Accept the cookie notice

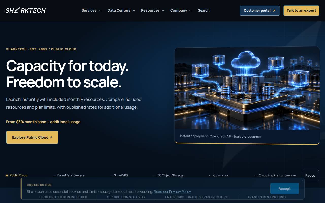[285, 189]
